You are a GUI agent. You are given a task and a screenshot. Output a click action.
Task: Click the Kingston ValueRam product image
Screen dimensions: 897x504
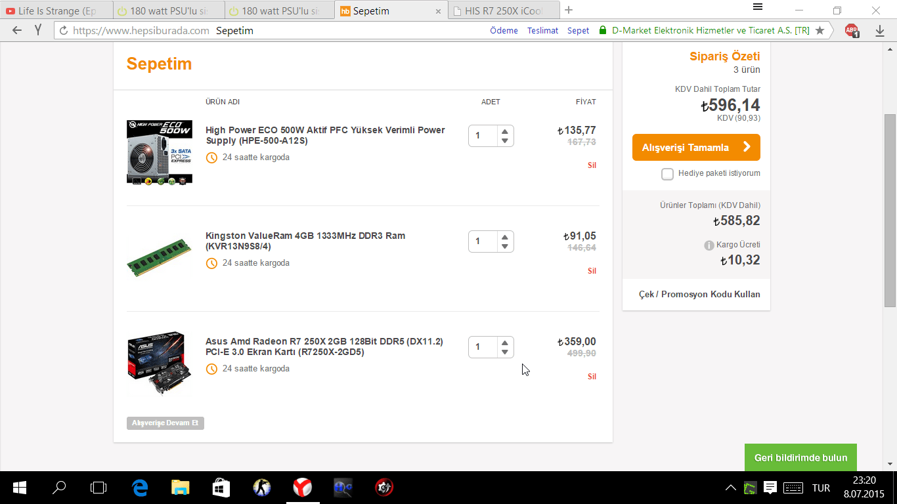click(160, 258)
